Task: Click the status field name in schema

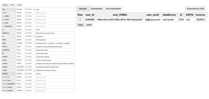Action: pyautogui.click(x=4, y=43)
